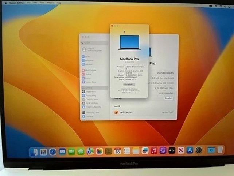Open Launchpad in the Dock
This screenshot has width=234, height=176.
(x=43, y=152)
